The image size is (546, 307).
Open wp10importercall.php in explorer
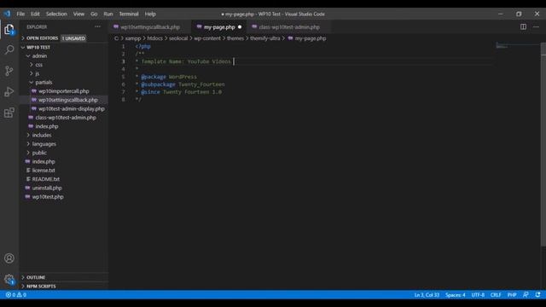(64, 91)
